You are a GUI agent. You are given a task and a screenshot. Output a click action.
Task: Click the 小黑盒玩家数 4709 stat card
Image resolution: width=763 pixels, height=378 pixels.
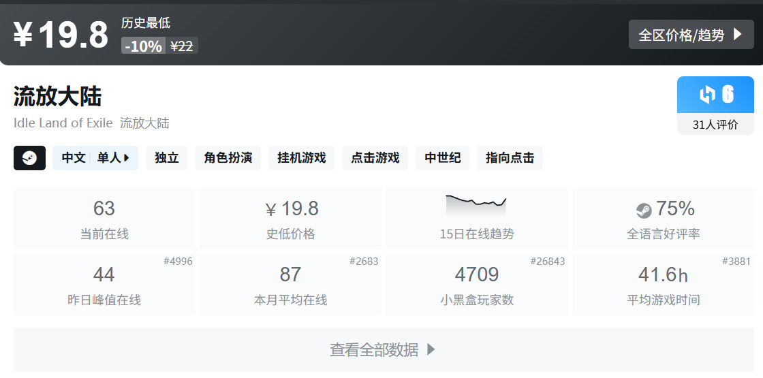(477, 285)
